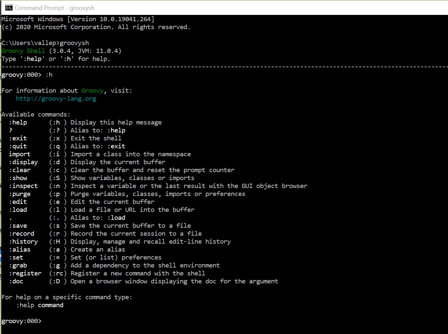
Task: Click the '(:rc)' shortcut text
Action: tap(58, 273)
